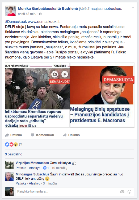Open the www.demaskuok.lt link
This screenshot has width=139, height=200.
click(x=44, y=22)
